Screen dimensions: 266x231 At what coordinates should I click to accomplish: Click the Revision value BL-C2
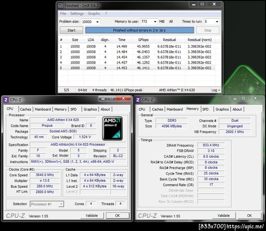point(118,156)
